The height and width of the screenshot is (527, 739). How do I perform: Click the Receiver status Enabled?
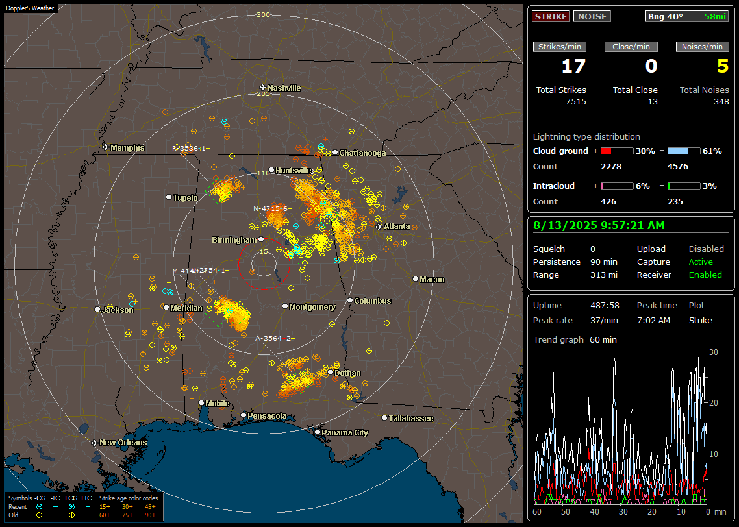tap(705, 275)
